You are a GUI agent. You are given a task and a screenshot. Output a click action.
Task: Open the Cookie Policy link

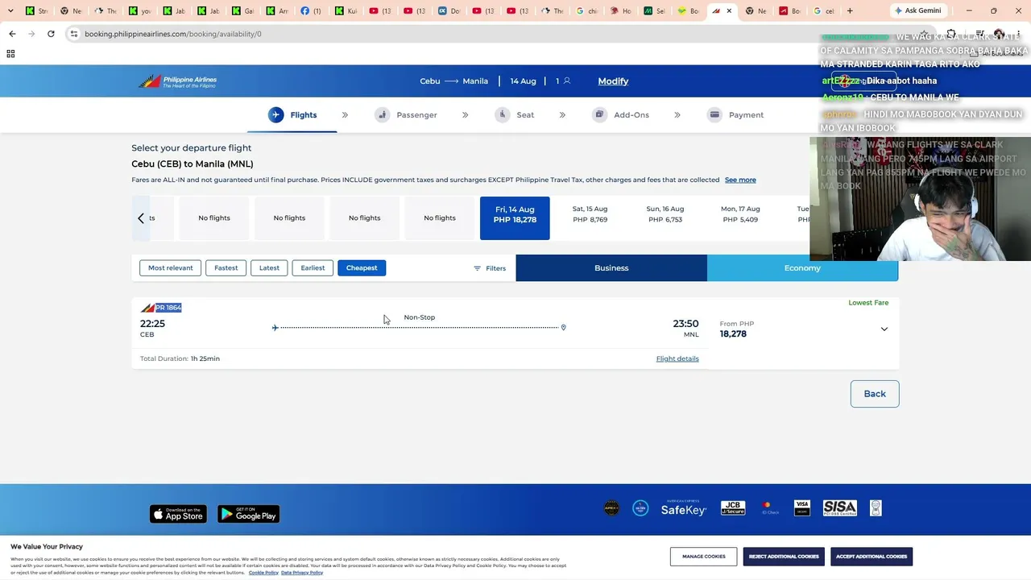263,573
